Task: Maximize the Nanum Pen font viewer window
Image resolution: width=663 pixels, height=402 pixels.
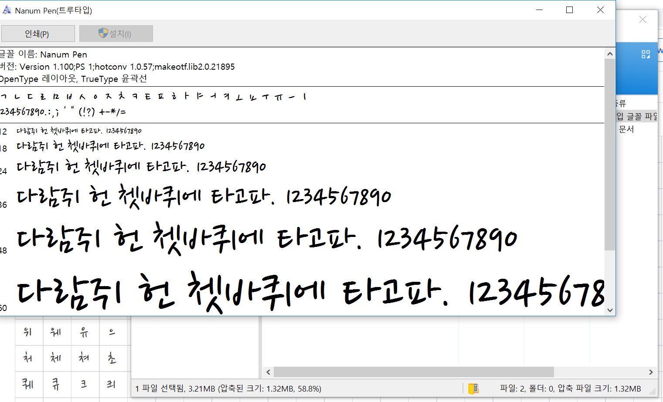Action: point(569,10)
